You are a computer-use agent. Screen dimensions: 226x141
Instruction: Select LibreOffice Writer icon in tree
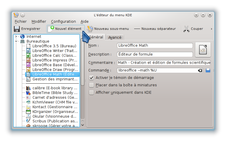pos(28,51)
